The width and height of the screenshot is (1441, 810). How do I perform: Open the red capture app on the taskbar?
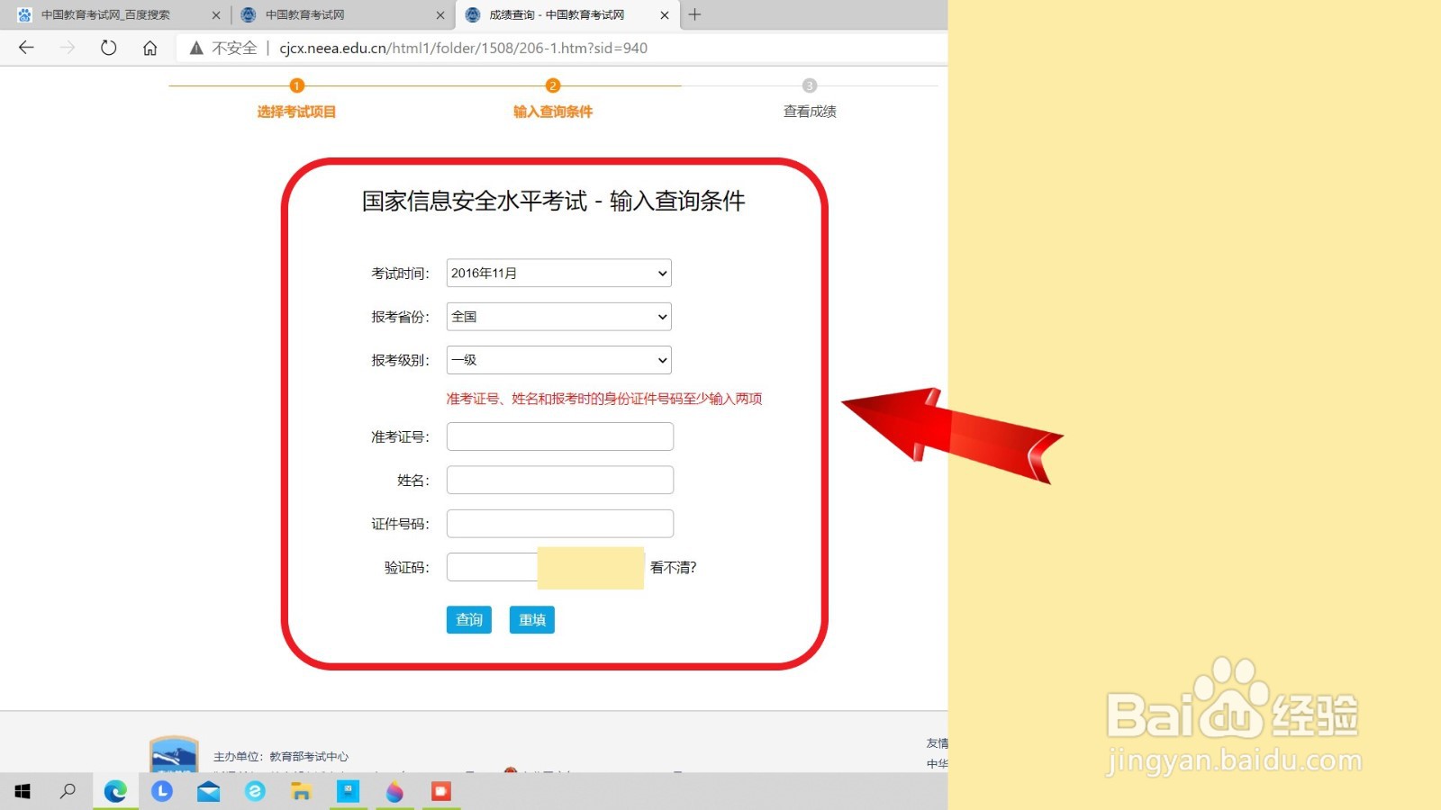pyautogui.click(x=440, y=792)
